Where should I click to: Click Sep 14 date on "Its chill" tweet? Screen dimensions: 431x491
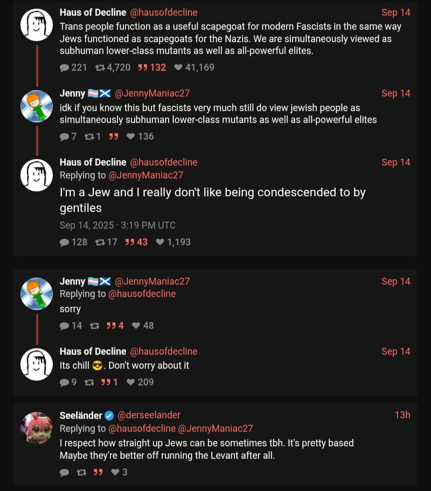[x=396, y=351]
